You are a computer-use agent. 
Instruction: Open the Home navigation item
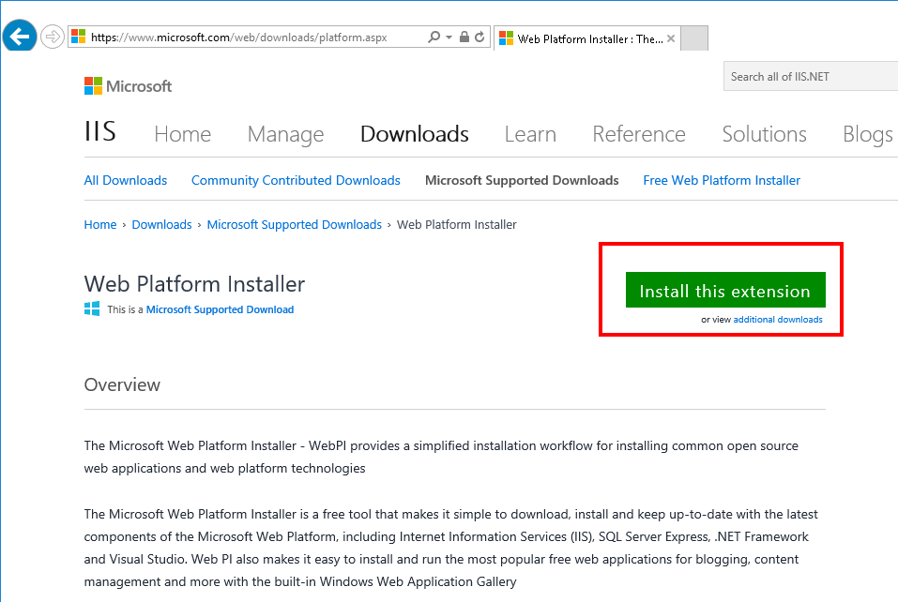[x=183, y=134]
